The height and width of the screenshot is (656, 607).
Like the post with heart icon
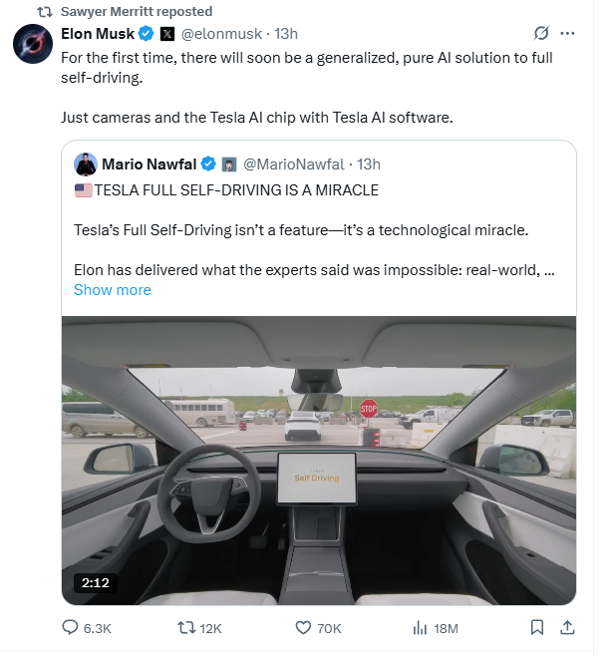[x=304, y=628]
